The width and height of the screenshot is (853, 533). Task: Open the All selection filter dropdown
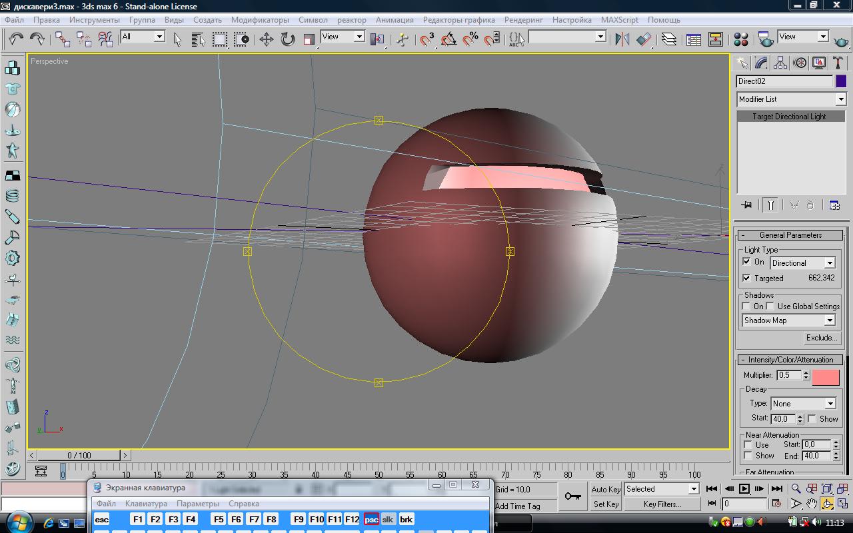click(143, 37)
